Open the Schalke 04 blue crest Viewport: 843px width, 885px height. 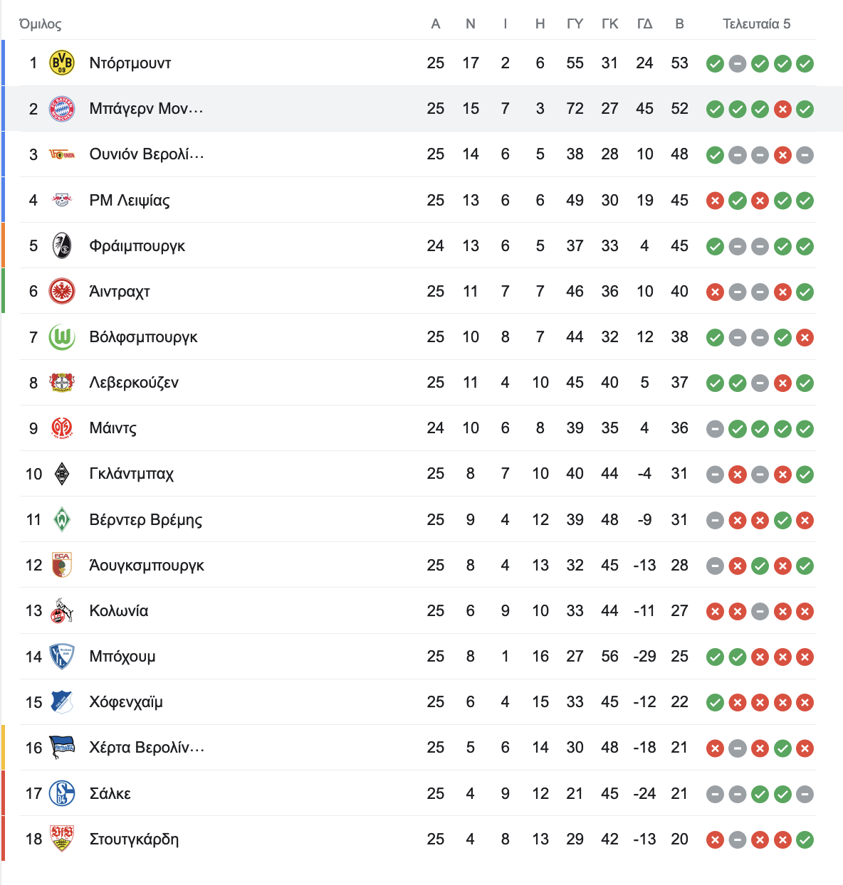pyautogui.click(x=62, y=793)
